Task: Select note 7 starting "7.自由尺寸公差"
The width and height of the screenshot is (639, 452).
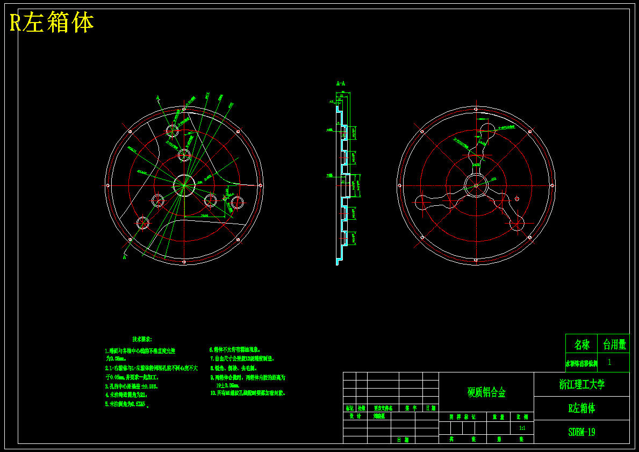Action: [242, 358]
